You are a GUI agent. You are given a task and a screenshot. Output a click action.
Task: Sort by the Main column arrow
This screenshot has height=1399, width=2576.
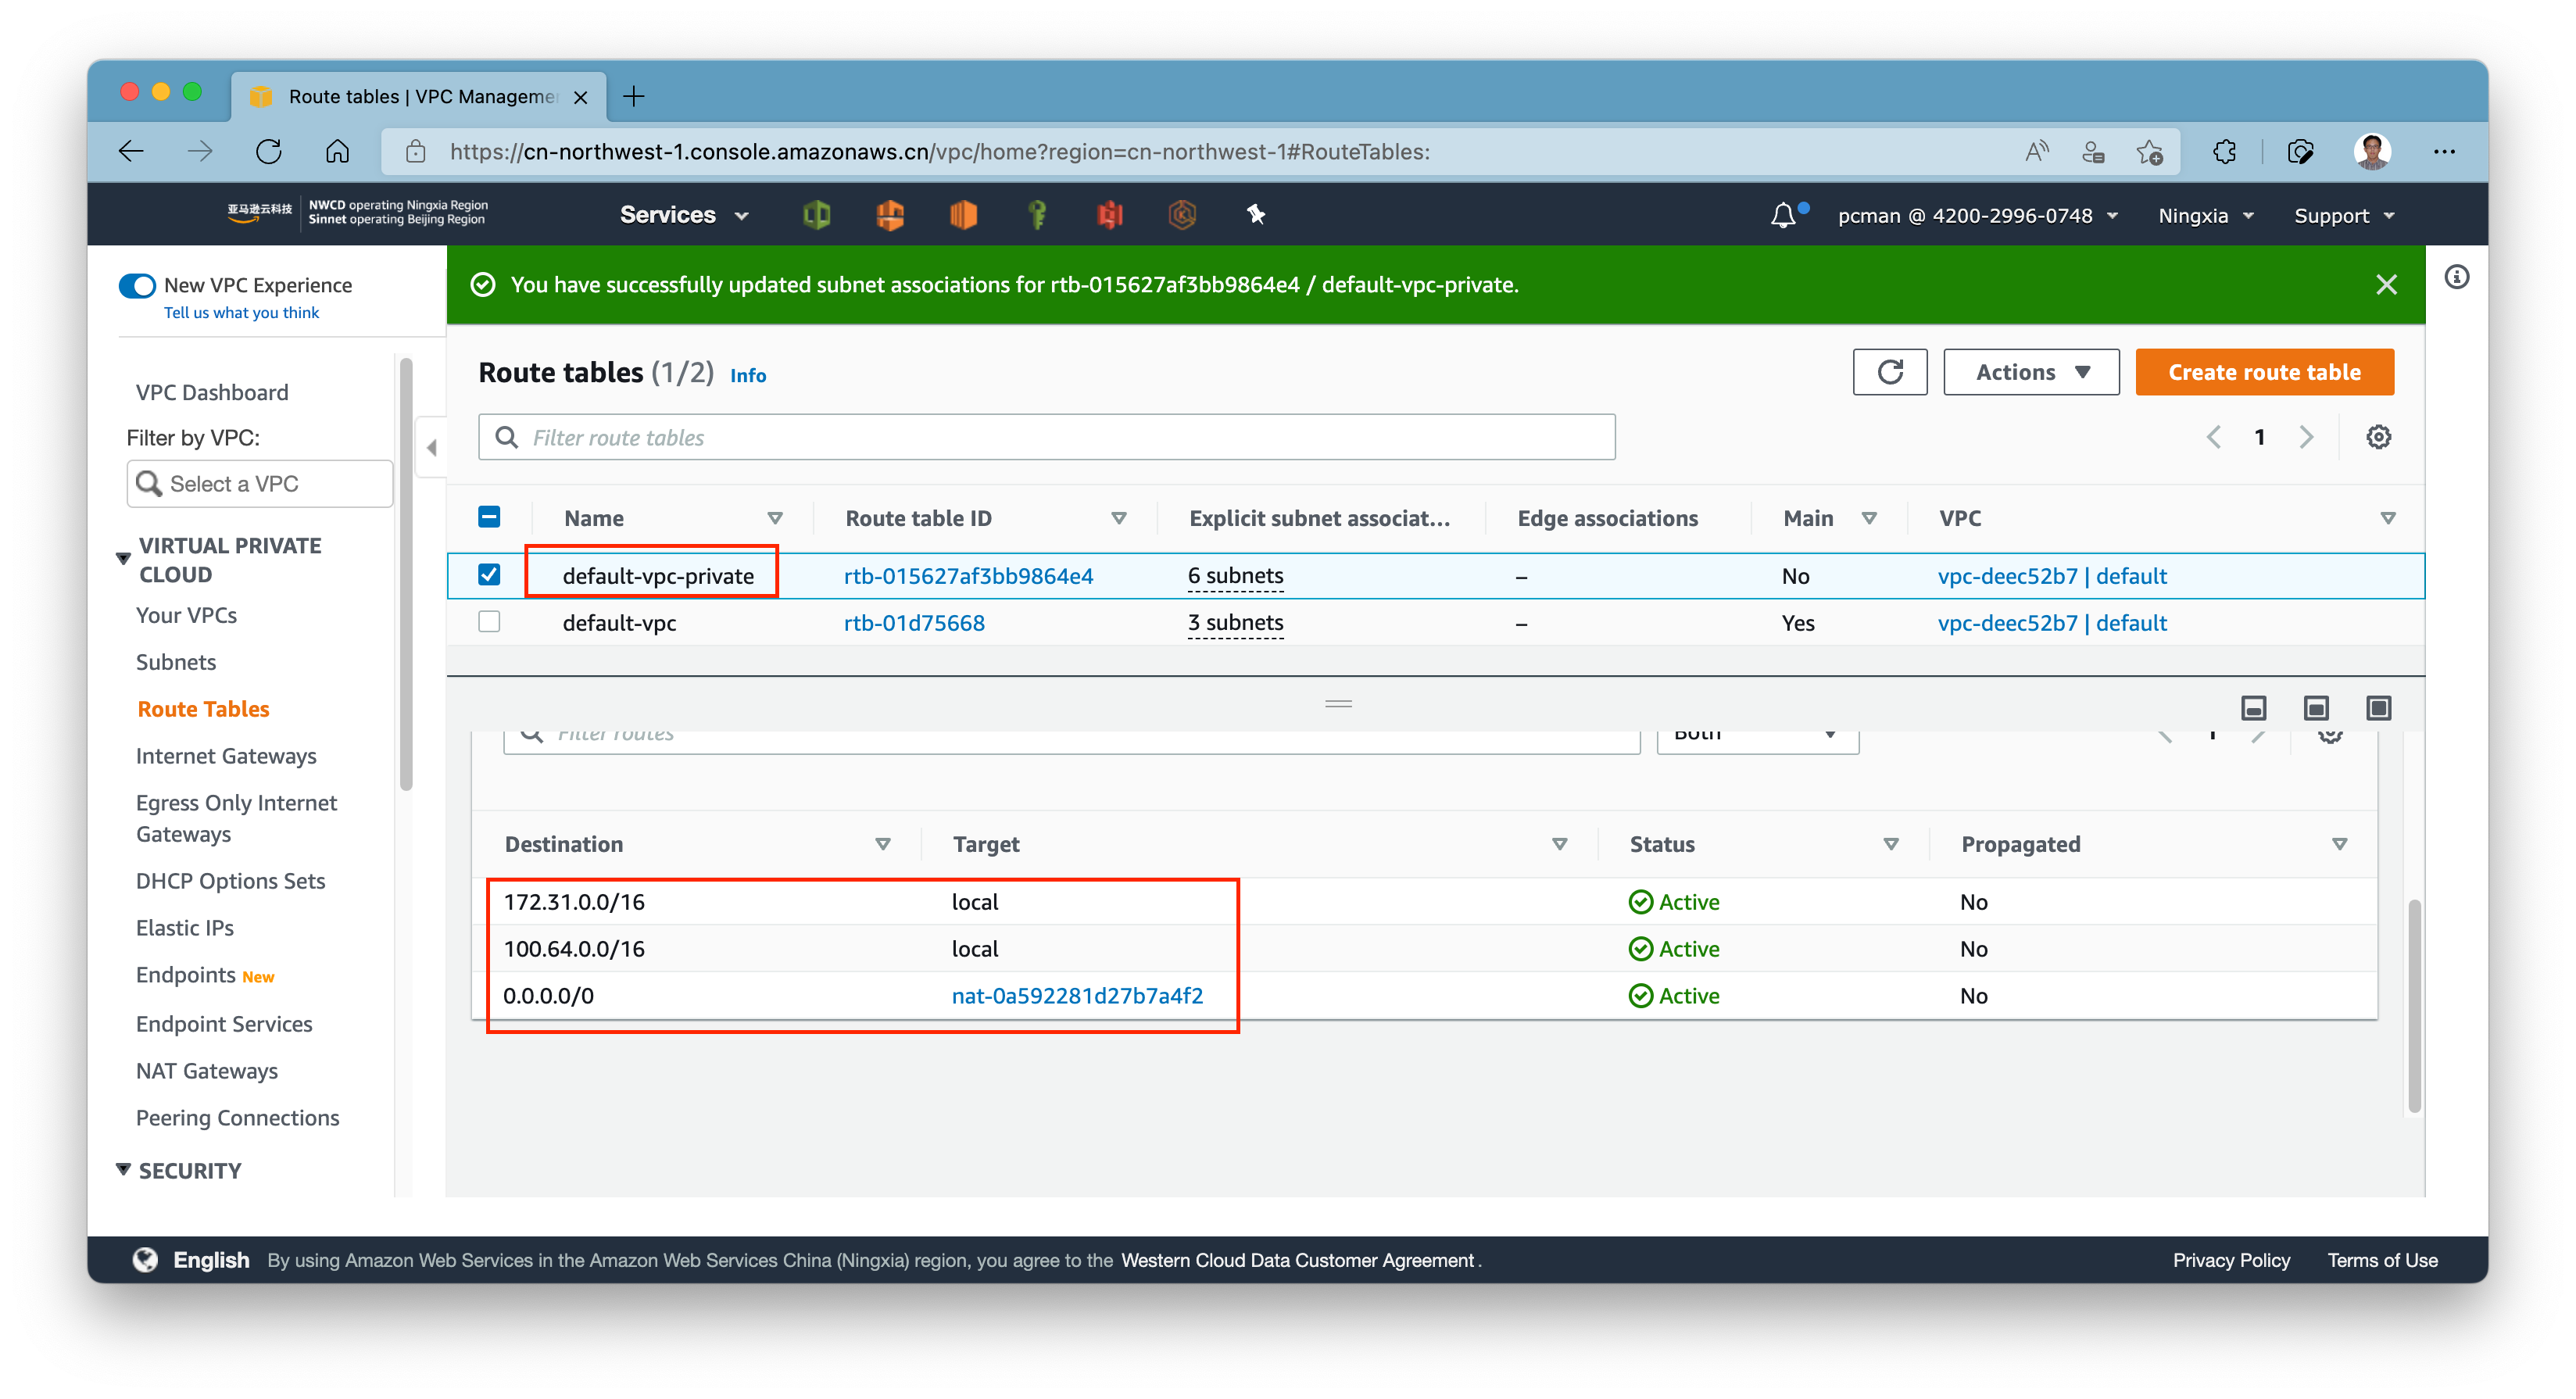[x=1869, y=518]
